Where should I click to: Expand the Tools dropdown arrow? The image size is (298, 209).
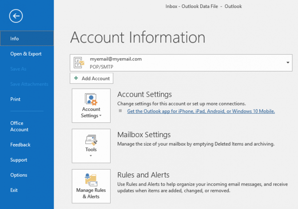91,156
